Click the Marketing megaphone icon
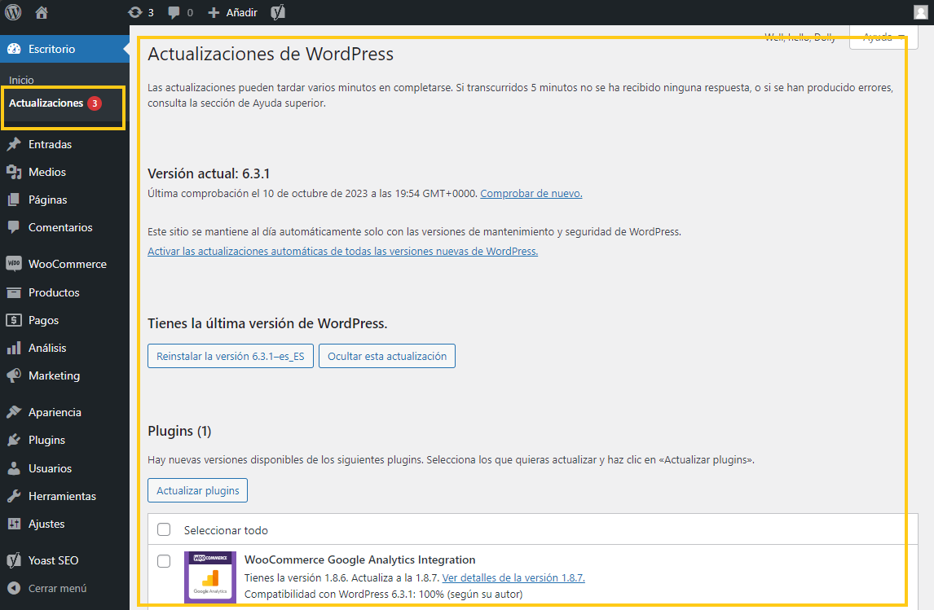 click(x=14, y=375)
